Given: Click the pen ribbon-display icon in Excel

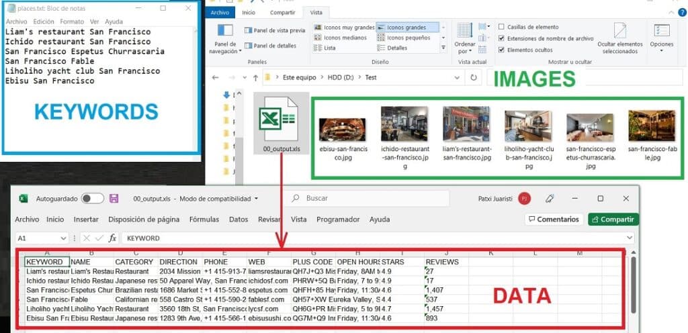Looking at the screenshot, I should [x=550, y=199].
